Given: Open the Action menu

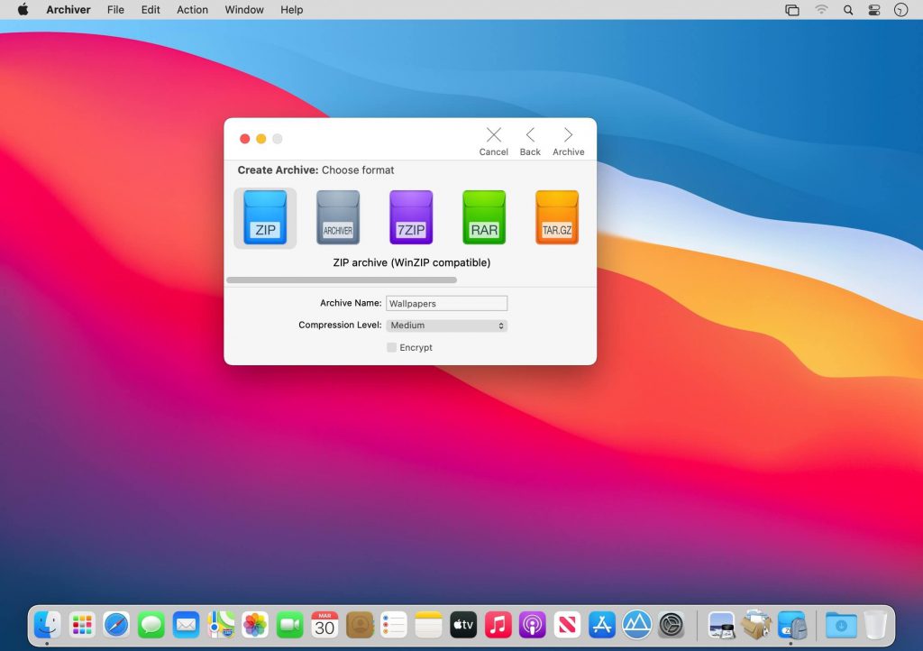Looking at the screenshot, I should (x=192, y=10).
